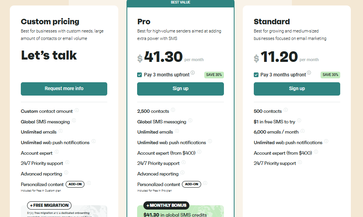The width and height of the screenshot is (363, 217).
Task: Click info icon next to Standard 24/7 Priority support
Action: (300, 163)
